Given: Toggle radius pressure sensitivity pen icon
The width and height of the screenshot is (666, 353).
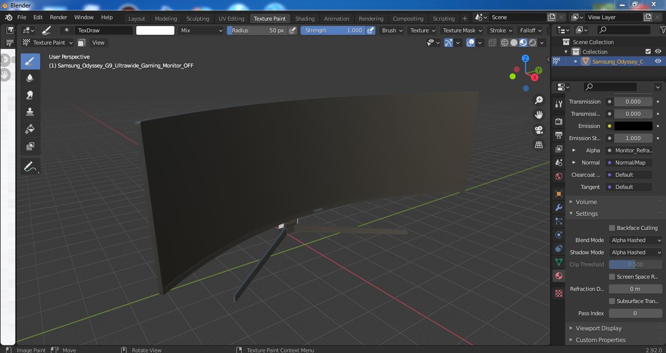Looking at the screenshot, I should (293, 31).
